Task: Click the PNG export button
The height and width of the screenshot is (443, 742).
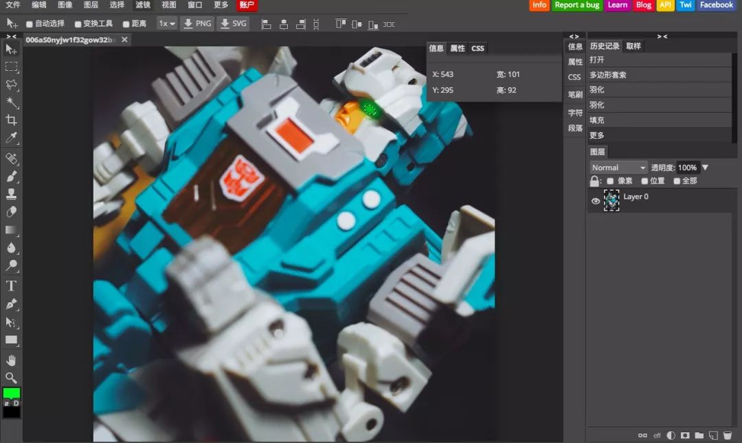Action: pos(196,23)
